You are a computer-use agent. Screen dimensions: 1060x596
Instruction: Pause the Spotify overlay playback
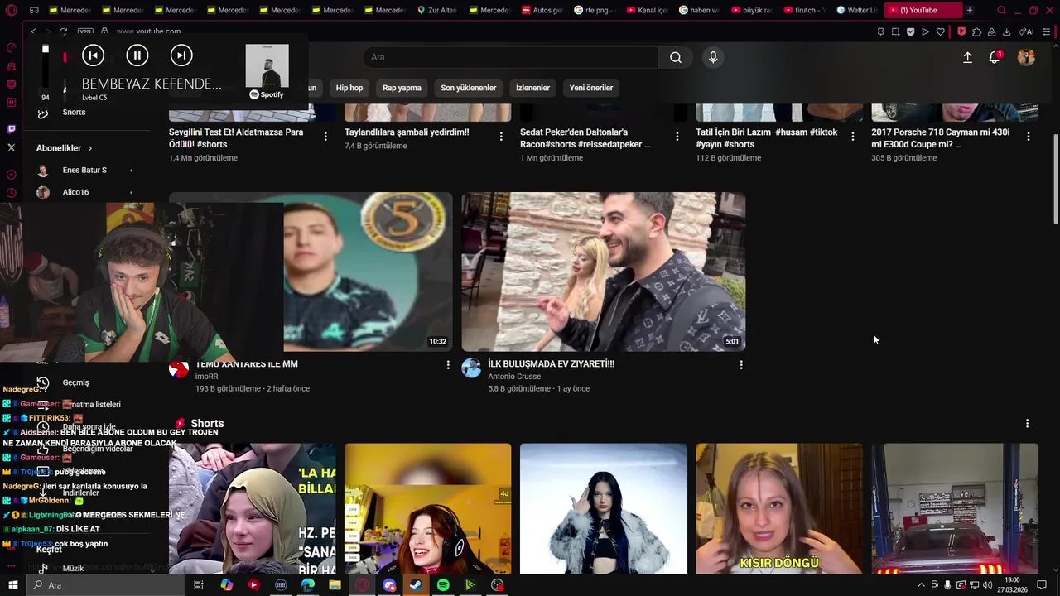[x=137, y=55]
